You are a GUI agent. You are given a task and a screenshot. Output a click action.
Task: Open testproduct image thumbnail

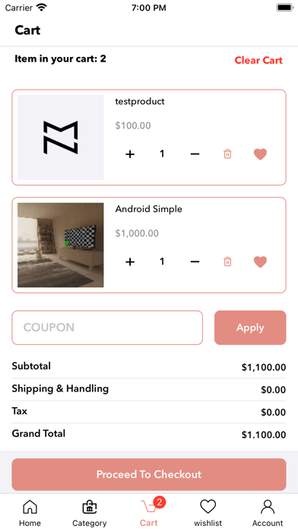[60, 138]
